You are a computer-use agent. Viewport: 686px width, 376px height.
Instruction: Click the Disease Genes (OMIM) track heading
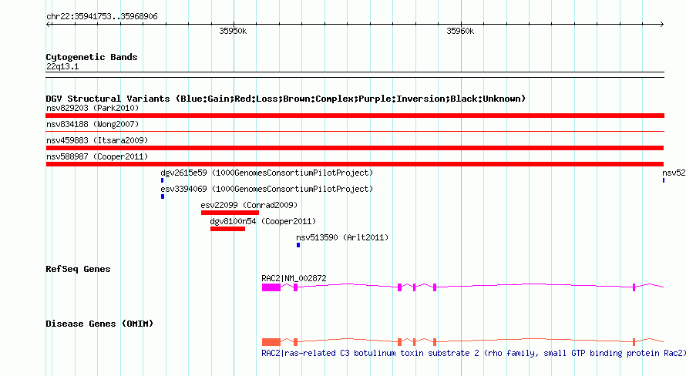(x=99, y=324)
